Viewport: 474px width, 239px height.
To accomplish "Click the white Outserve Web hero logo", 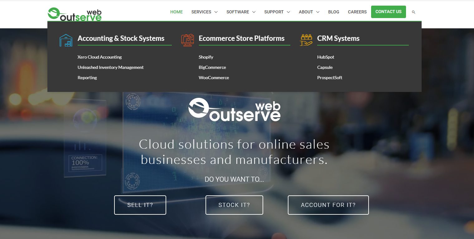I will (x=235, y=110).
